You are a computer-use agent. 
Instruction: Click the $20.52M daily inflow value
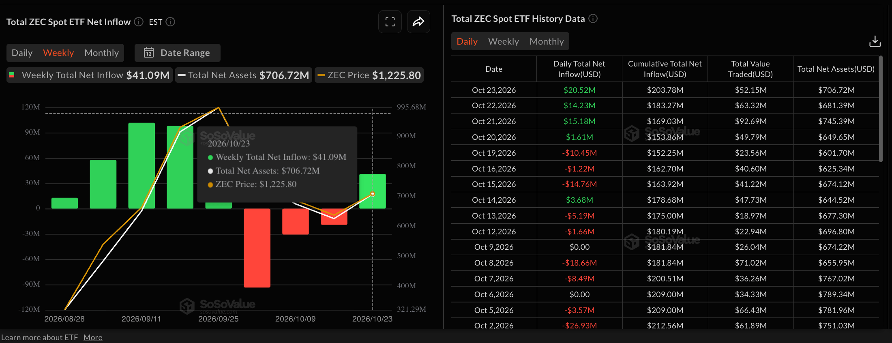click(579, 90)
